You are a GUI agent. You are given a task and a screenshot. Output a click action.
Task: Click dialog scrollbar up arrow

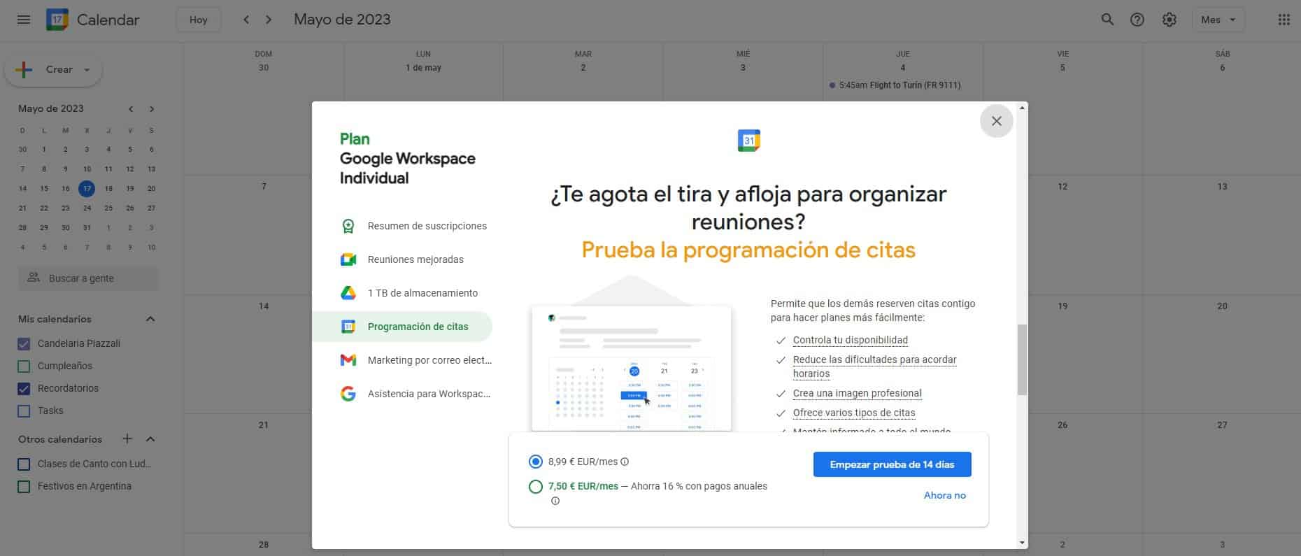(x=1023, y=108)
